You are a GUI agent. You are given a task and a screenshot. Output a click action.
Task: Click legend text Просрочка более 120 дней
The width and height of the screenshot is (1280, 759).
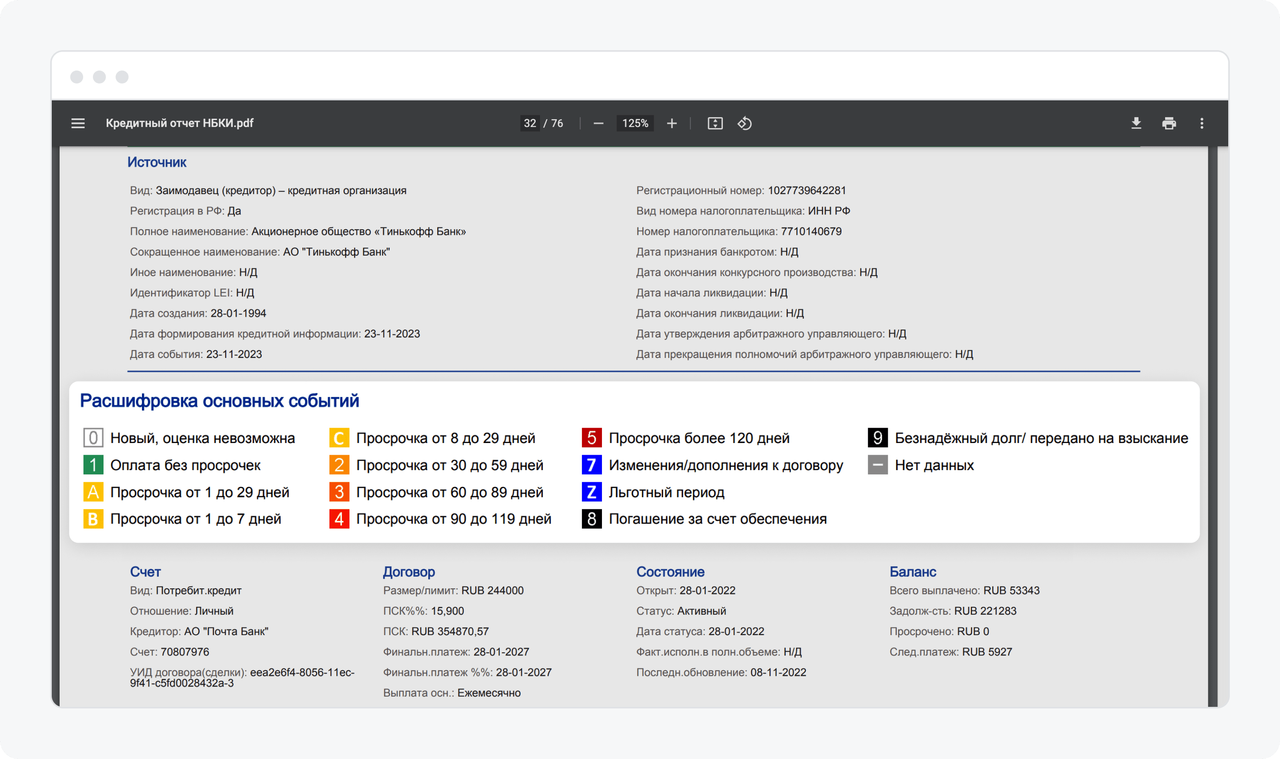click(x=699, y=438)
